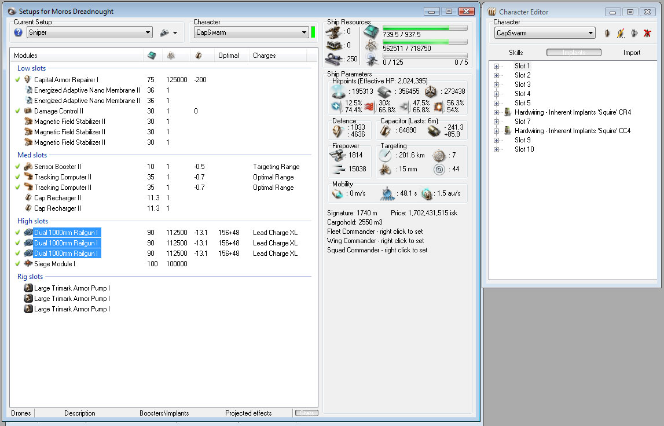This screenshot has width=664, height=426.
Task: Click the hull hitpoints icon showing 273438
Action: [x=431, y=91]
